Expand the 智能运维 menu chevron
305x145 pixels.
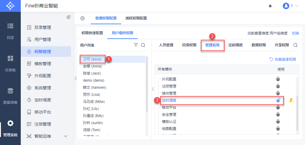point(66,136)
